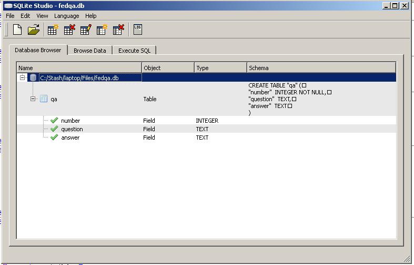Viewport: 414px width, 265px height.
Task: Minimize the SQLite Studio window
Action: click(x=386, y=6)
